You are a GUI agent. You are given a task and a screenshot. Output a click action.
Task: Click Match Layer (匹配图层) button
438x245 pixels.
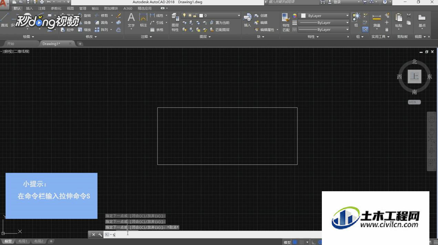(219, 30)
